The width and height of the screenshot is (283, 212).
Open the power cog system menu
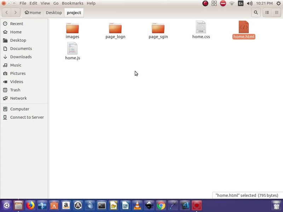click(278, 3)
